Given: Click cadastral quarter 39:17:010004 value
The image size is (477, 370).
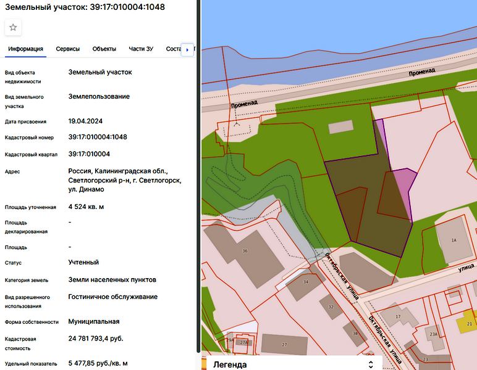Looking at the screenshot, I should tap(89, 154).
